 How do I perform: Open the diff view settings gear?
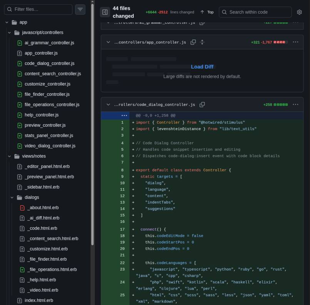(x=300, y=12)
